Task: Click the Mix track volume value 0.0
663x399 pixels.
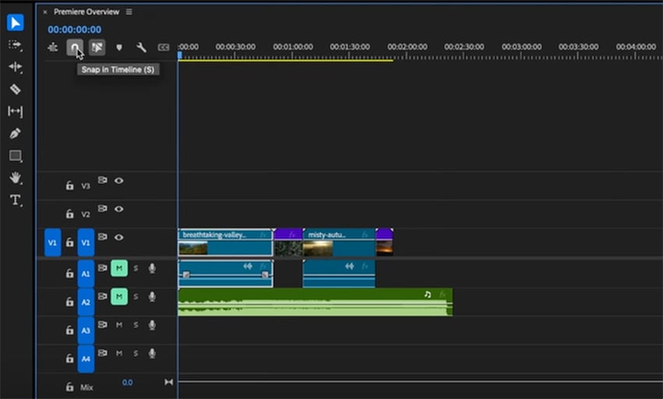Action: [127, 383]
